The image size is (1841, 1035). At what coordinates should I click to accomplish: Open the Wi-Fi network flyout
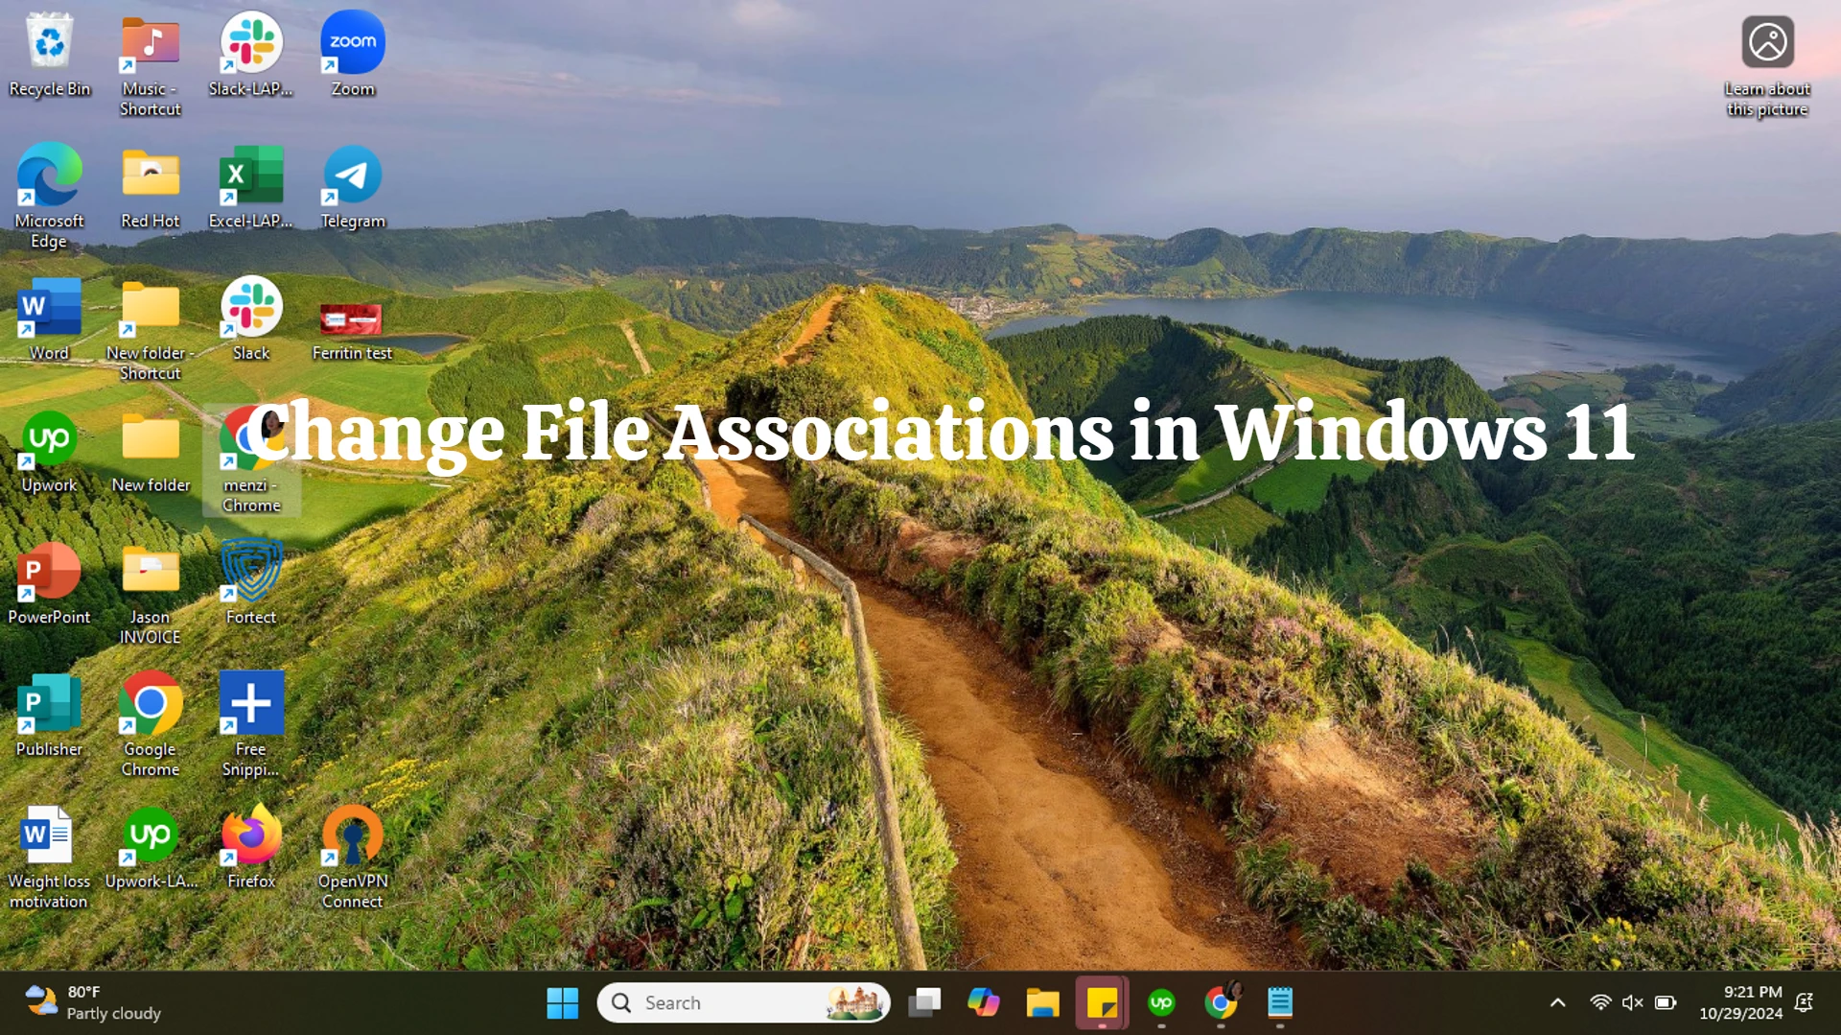coord(1599,1001)
